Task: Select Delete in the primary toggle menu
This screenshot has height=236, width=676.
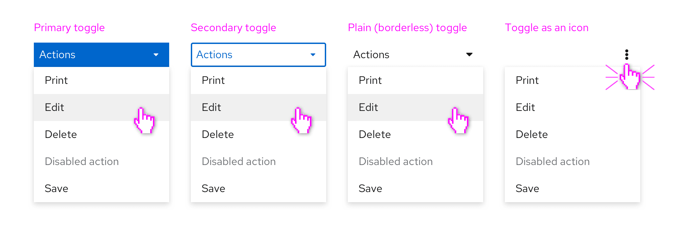Action: [x=102, y=135]
